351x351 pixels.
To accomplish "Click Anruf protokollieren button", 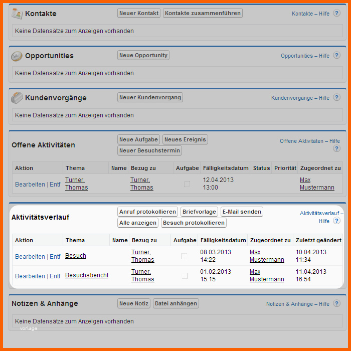I will click(147, 212).
